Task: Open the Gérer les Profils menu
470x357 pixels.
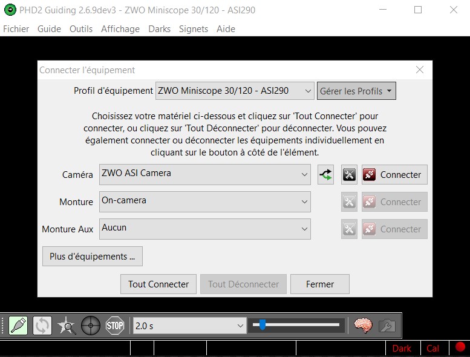Action: pos(356,91)
